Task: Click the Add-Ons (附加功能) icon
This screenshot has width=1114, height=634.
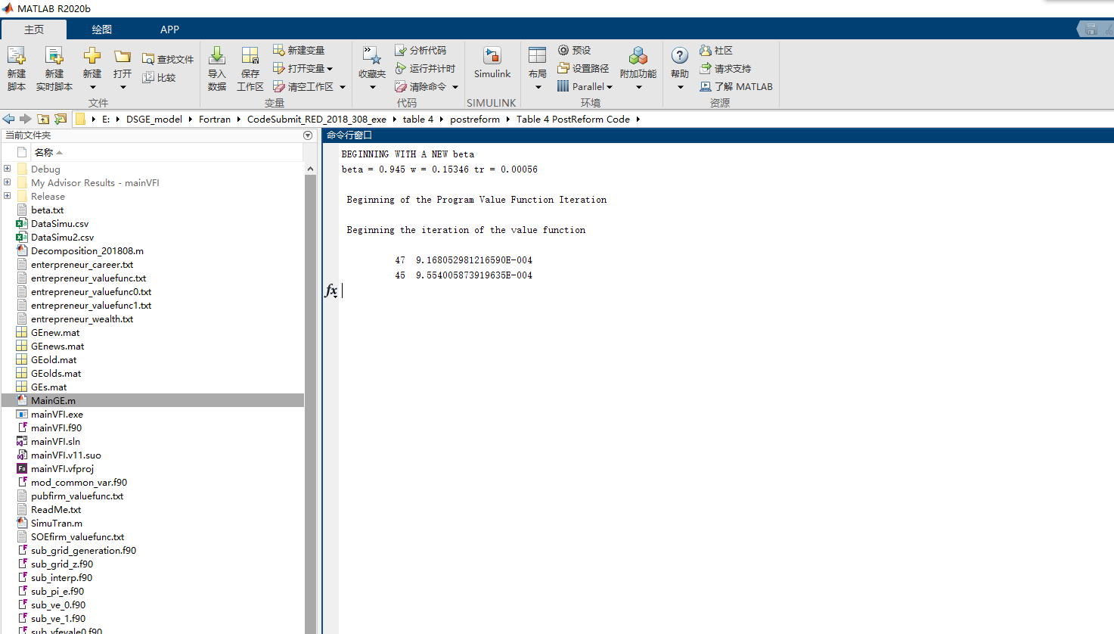Action: 638,56
